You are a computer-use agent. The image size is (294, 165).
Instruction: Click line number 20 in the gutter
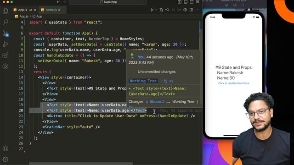tap(21, 110)
